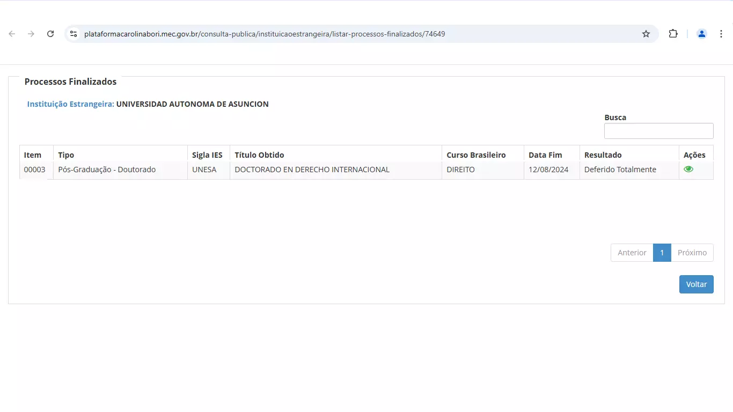
Task: Click the browser back arrow
Action: click(x=12, y=34)
